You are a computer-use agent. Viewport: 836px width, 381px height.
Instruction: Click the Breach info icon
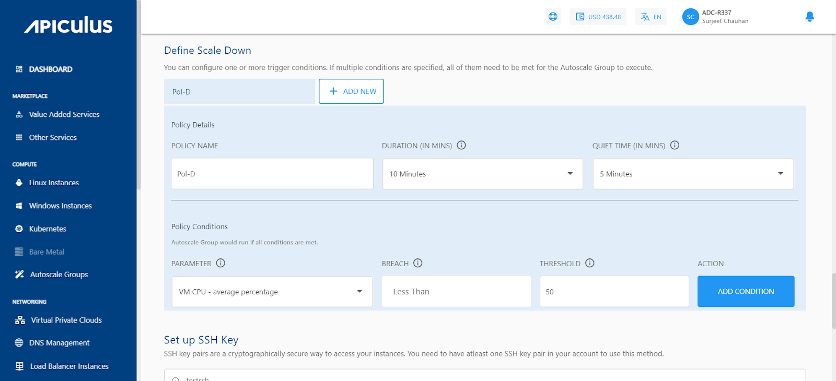pos(418,263)
